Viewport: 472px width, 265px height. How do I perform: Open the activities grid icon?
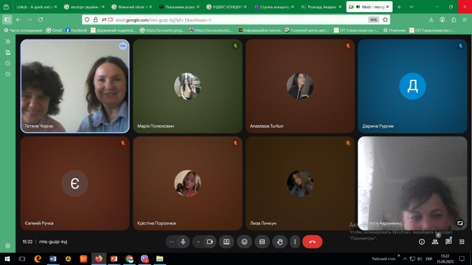(x=461, y=242)
